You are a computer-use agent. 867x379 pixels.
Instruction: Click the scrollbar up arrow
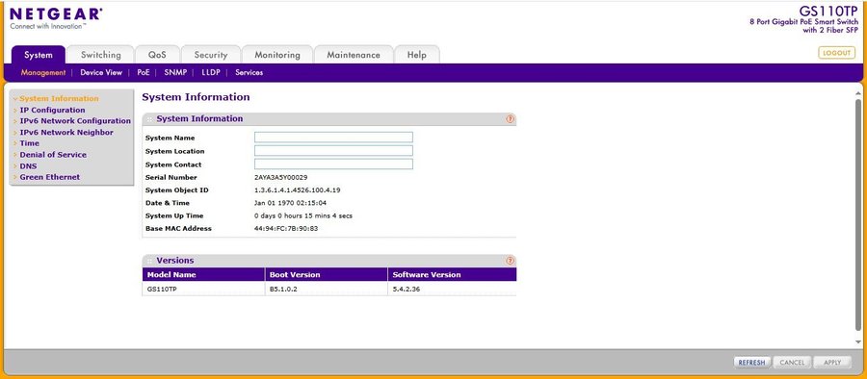(858, 94)
